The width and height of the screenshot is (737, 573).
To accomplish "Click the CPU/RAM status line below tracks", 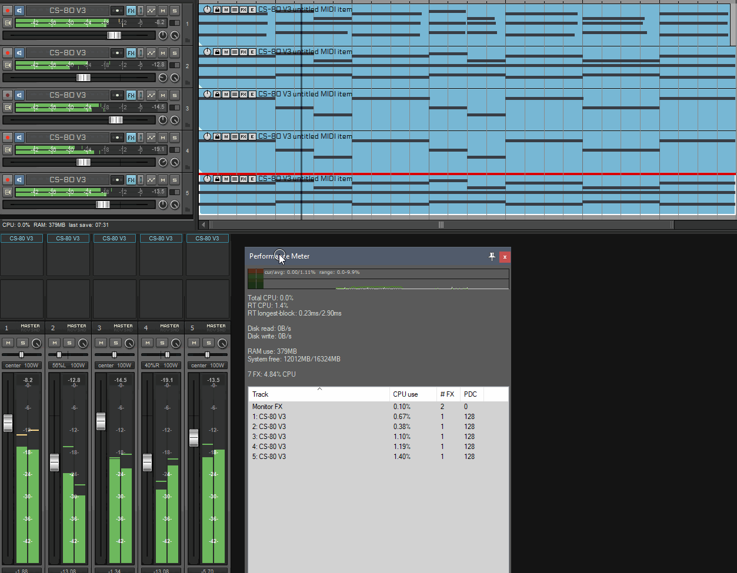I will [x=55, y=225].
